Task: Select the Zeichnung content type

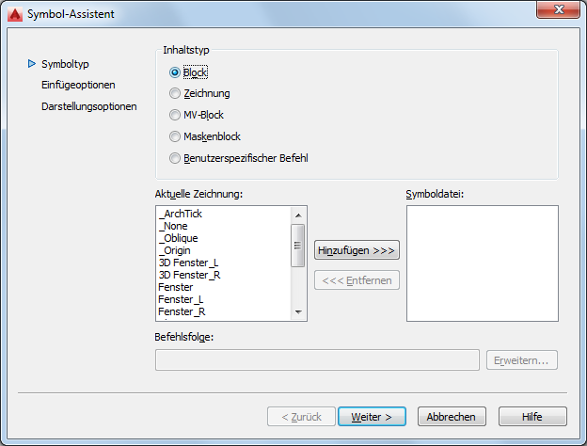Action: click(x=174, y=93)
